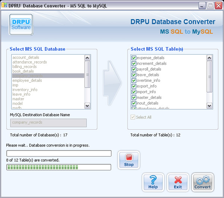The height and width of the screenshot is (198, 224).
Task: Click '8 of 12 Table(s) are converted' text
Action: click(x=33, y=160)
